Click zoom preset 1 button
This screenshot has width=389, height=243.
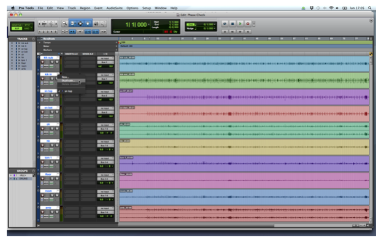pos(40,32)
